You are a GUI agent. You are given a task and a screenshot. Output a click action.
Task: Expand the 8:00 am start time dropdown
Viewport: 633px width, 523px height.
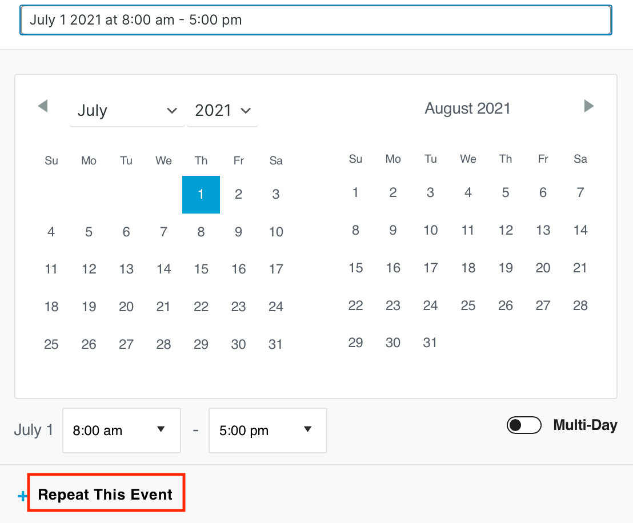pyautogui.click(x=121, y=431)
